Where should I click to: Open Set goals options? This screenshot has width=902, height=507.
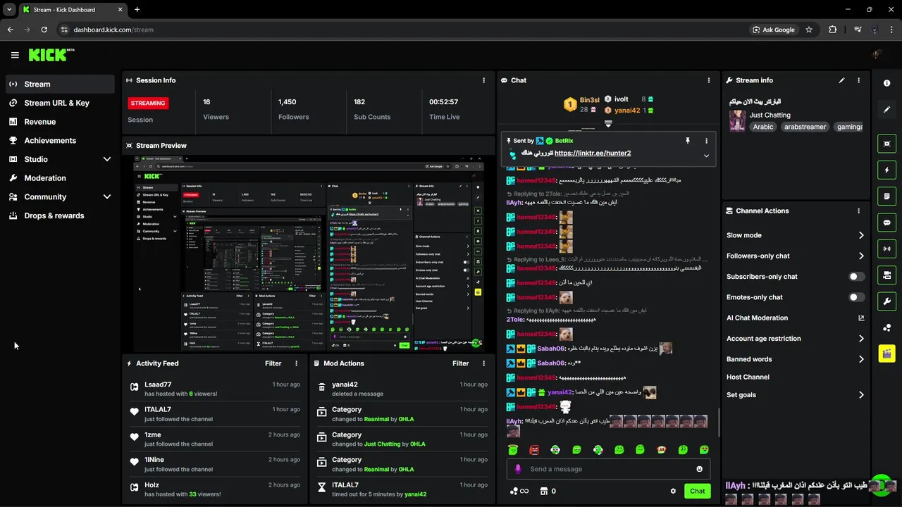795,395
